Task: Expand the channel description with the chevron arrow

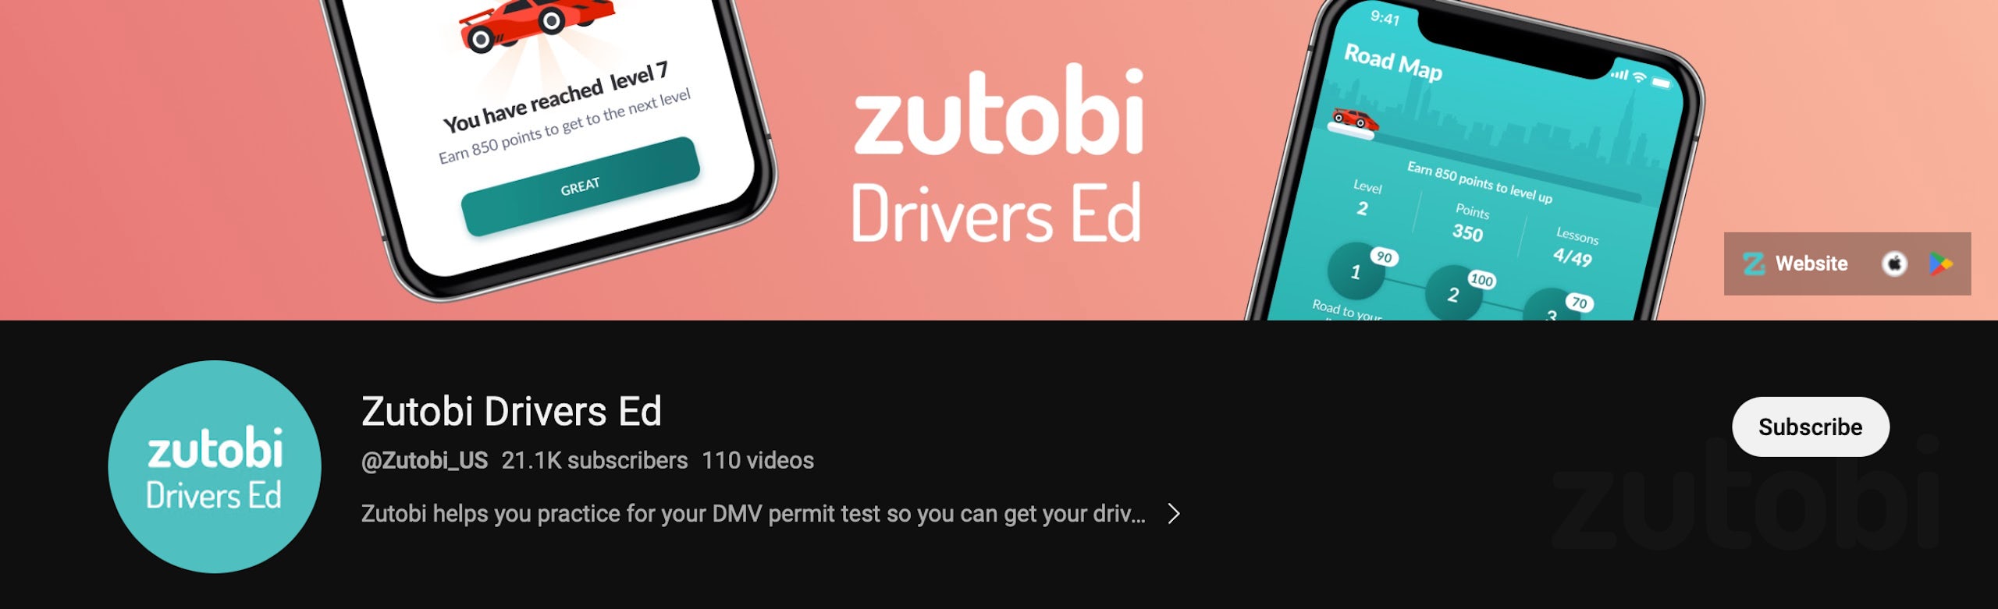Action: [x=1173, y=514]
